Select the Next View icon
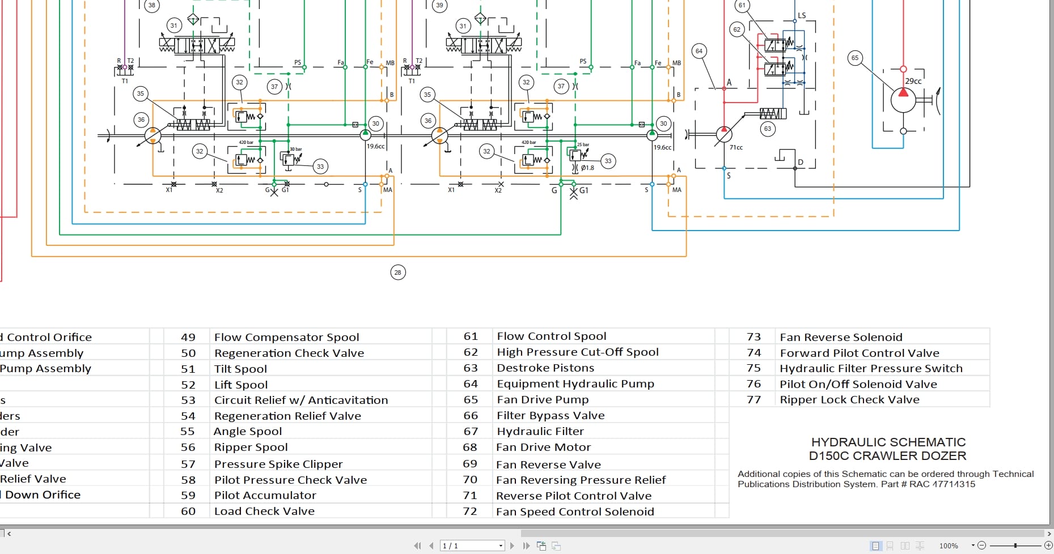The width and height of the screenshot is (1054, 554). pos(557,546)
